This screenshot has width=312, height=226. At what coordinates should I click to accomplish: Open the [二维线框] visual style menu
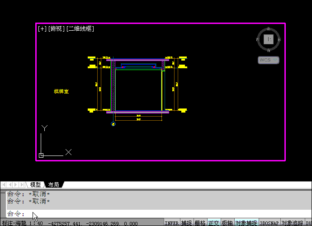(80, 28)
